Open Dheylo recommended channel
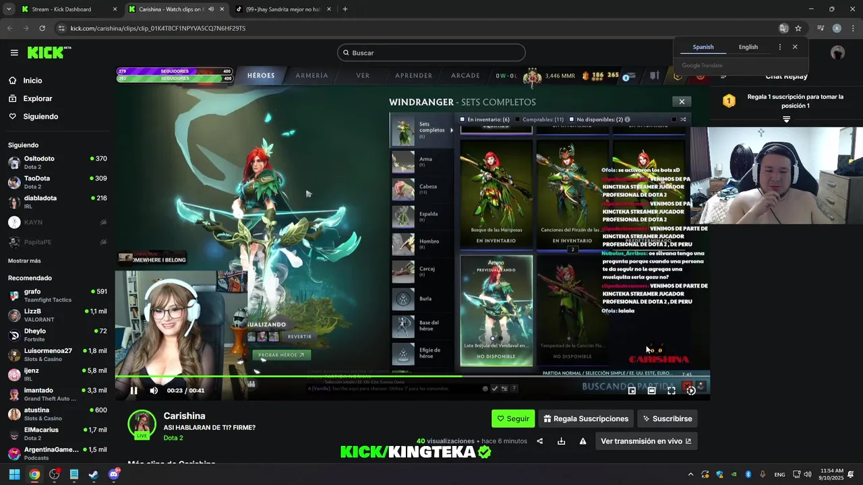 coord(57,335)
